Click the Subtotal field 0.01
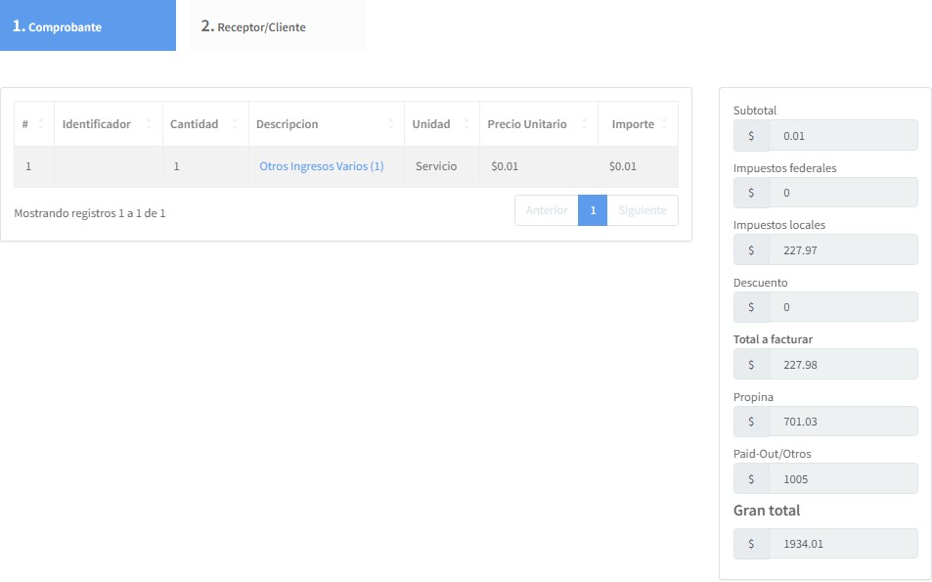 tap(843, 136)
